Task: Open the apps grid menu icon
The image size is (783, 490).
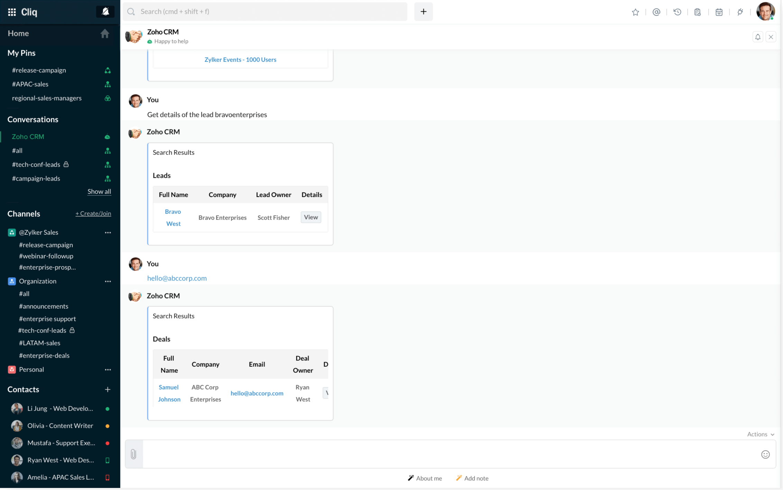Action: (12, 12)
